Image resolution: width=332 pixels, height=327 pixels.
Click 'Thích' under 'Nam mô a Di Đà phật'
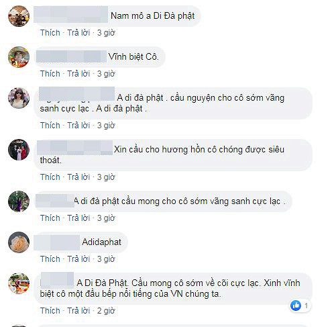[50, 33]
